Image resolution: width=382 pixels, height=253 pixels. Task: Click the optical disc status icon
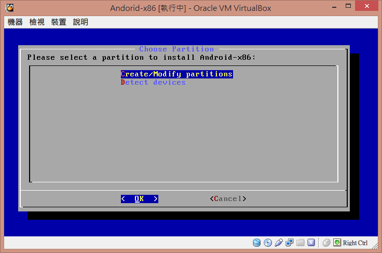pos(268,243)
